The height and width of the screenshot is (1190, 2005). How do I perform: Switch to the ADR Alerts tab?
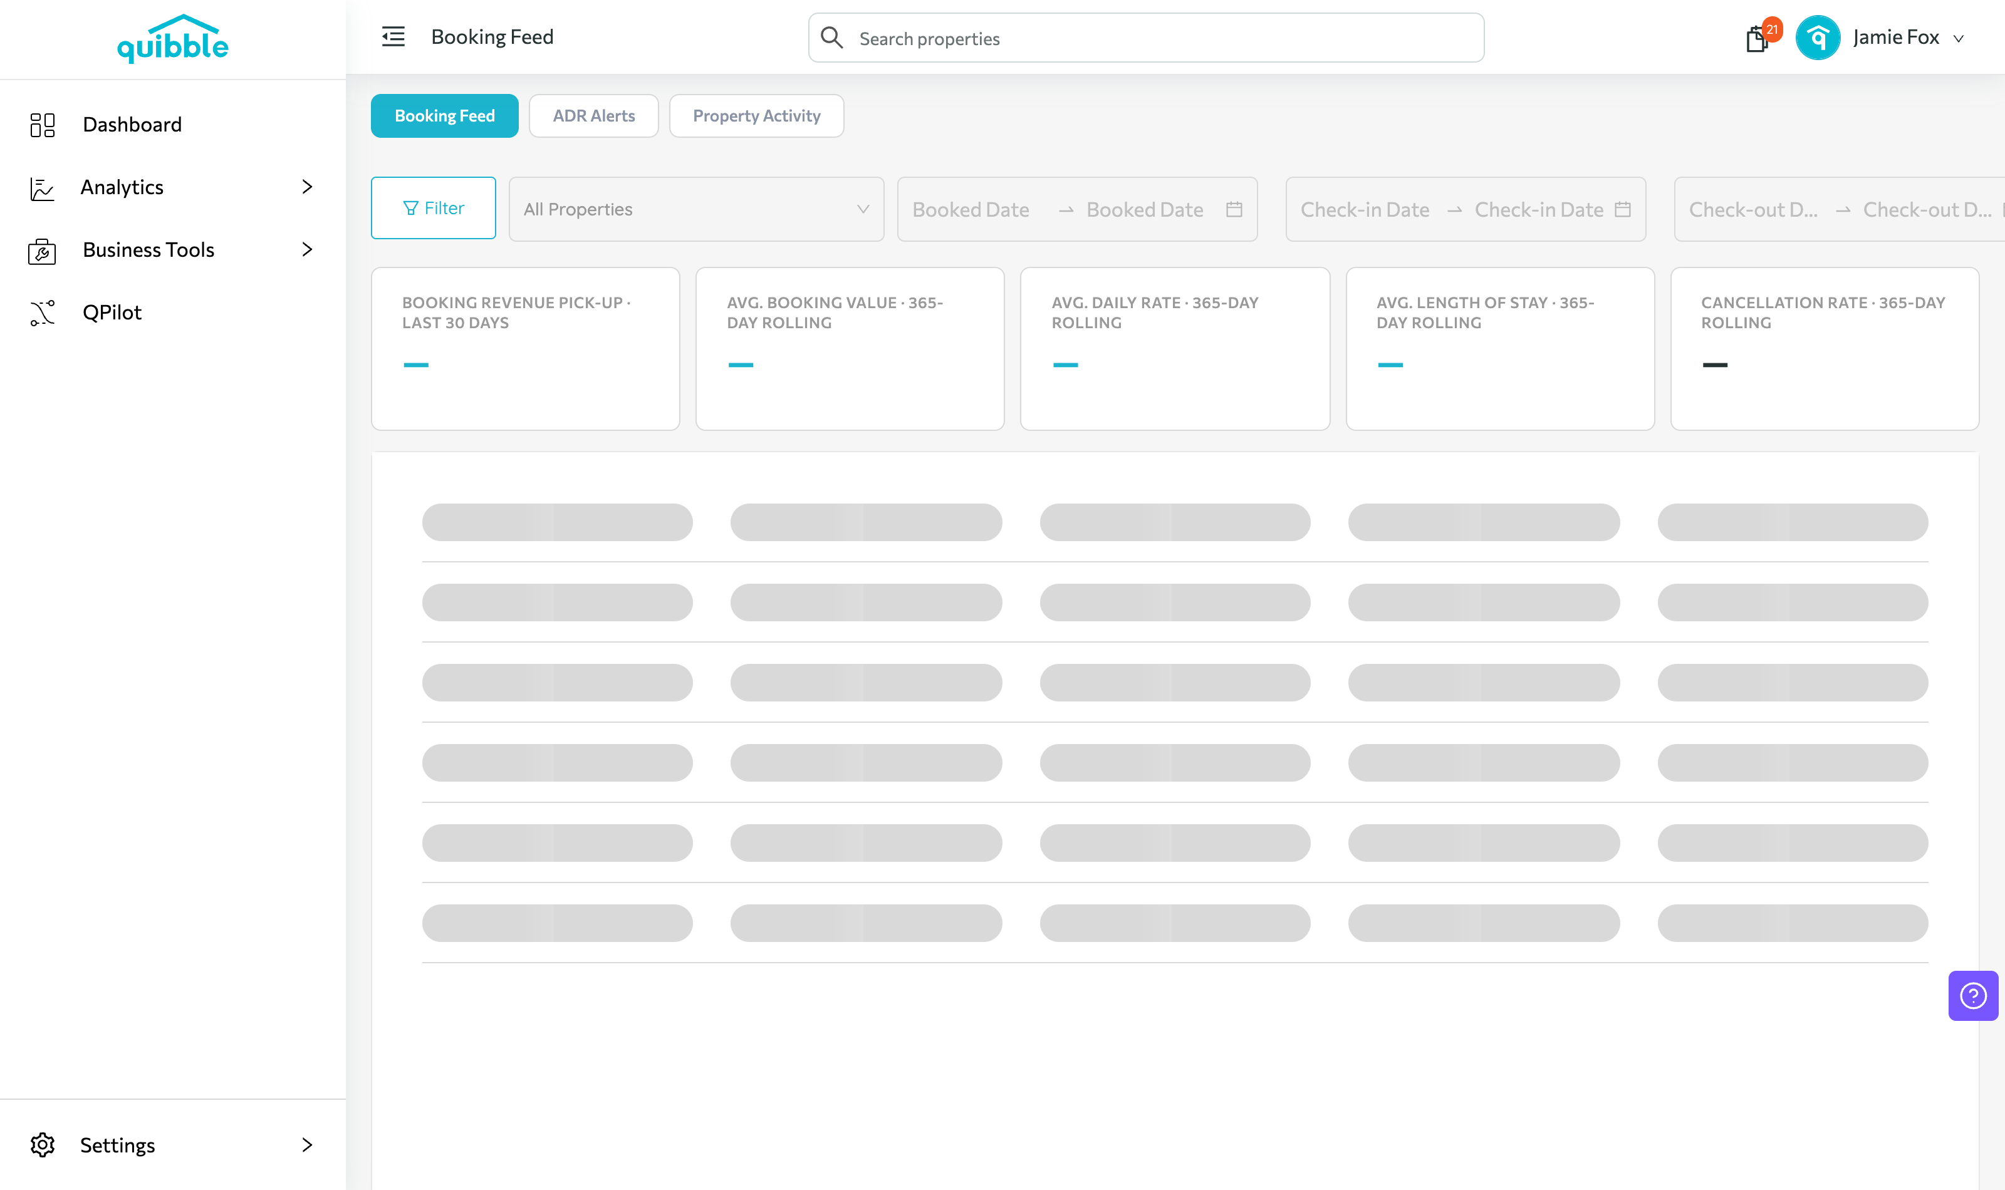(x=593, y=115)
